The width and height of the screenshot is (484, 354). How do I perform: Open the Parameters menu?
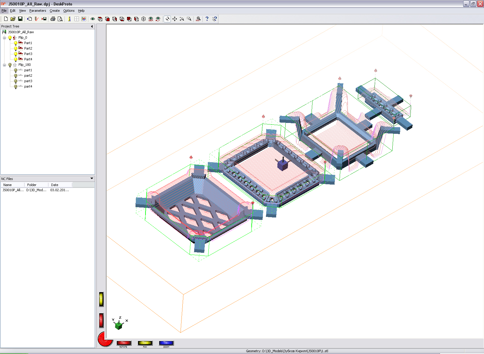pos(38,11)
